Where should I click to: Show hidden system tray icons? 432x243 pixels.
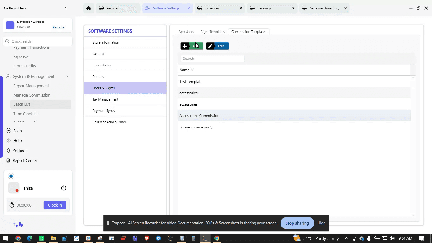pos(347,238)
